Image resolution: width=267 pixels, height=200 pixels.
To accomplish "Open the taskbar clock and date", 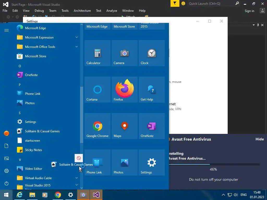I will (257, 195).
